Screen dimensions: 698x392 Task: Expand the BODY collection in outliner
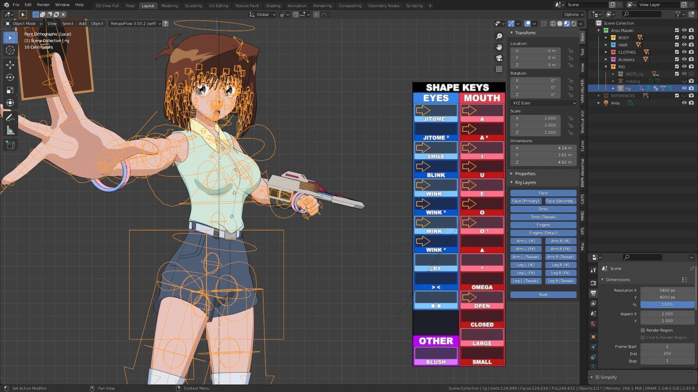pyautogui.click(x=606, y=38)
